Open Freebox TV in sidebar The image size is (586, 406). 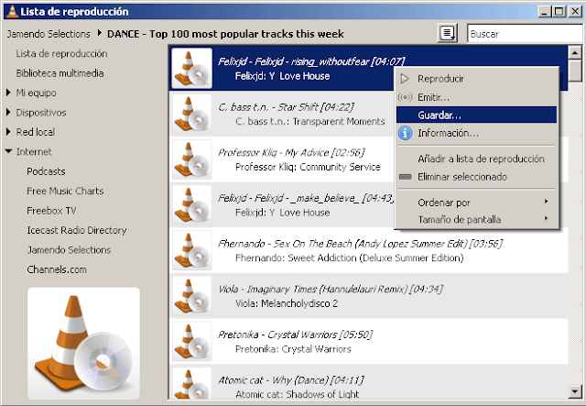(51, 211)
